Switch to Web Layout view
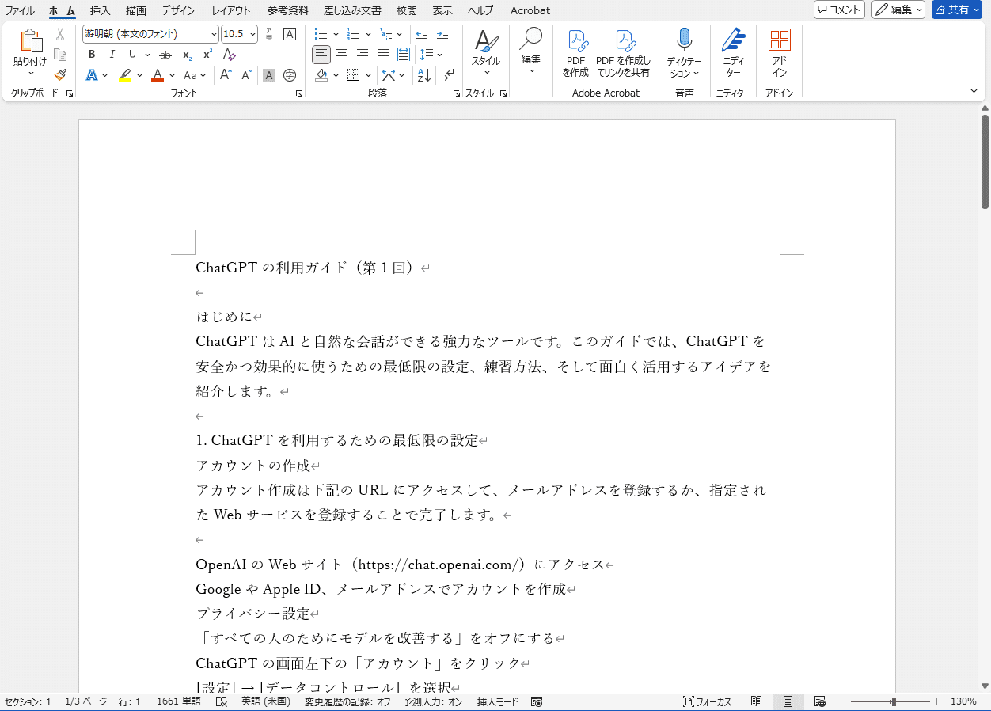 820,701
